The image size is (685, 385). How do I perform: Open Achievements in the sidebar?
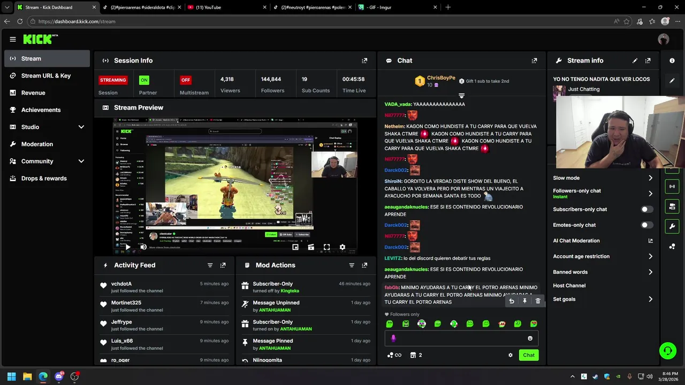(47, 110)
